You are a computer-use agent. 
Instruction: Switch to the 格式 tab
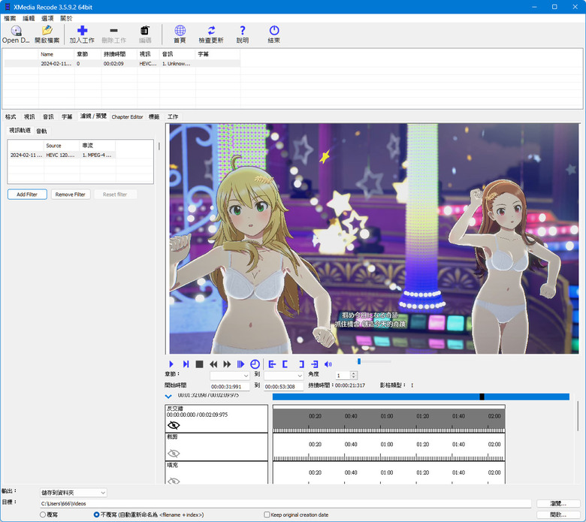point(11,117)
